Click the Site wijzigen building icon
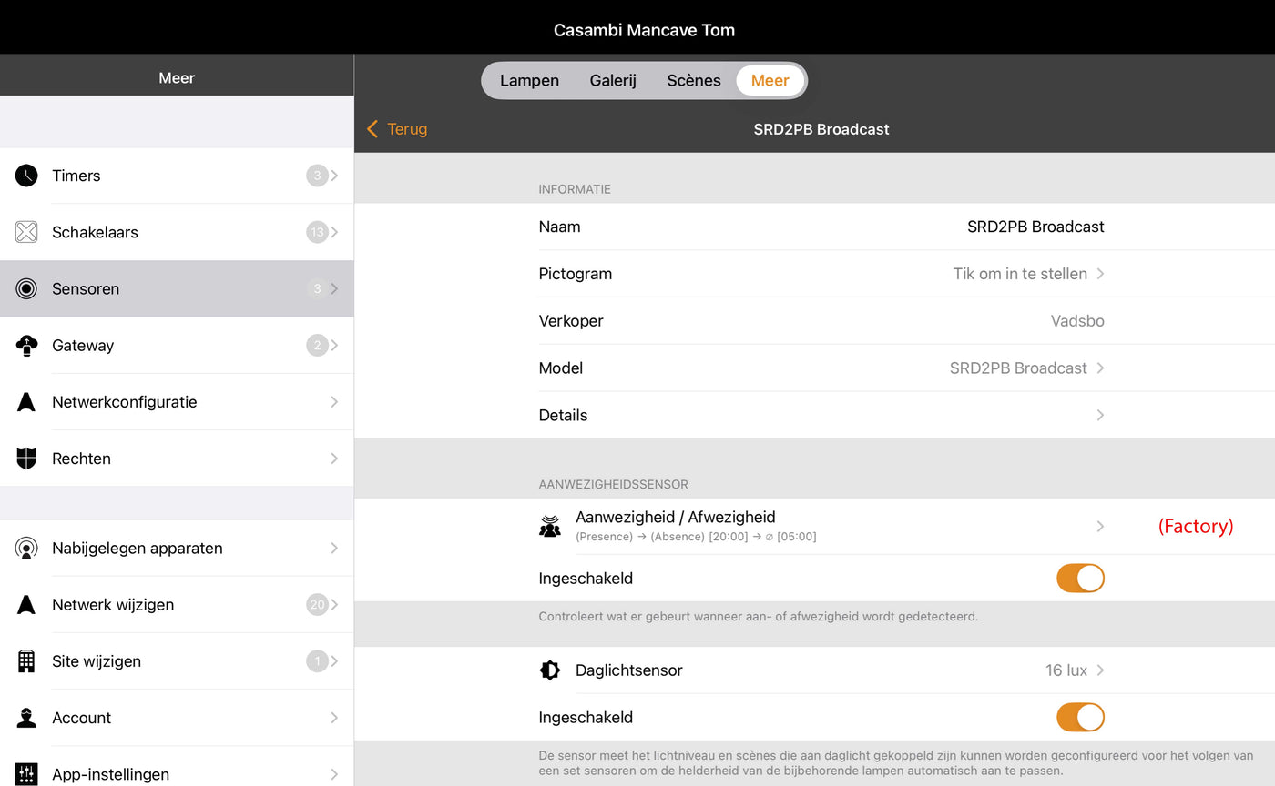Image resolution: width=1275 pixels, height=786 pixels. tap(26, 661)
